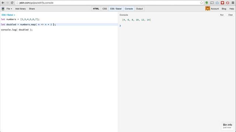The height and width of the screenshot is (132, 236).
Task: Click the 'let numbers' code line
Action: [20, 19]
